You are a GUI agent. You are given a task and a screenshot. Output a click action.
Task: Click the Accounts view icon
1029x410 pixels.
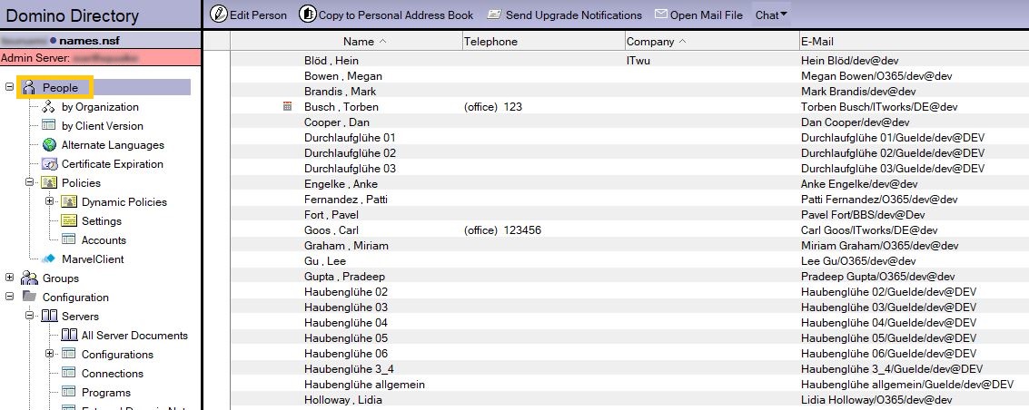coord(68,239)
